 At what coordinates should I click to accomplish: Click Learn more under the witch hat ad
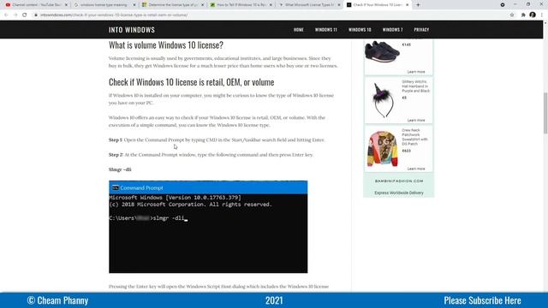[416, 120]
